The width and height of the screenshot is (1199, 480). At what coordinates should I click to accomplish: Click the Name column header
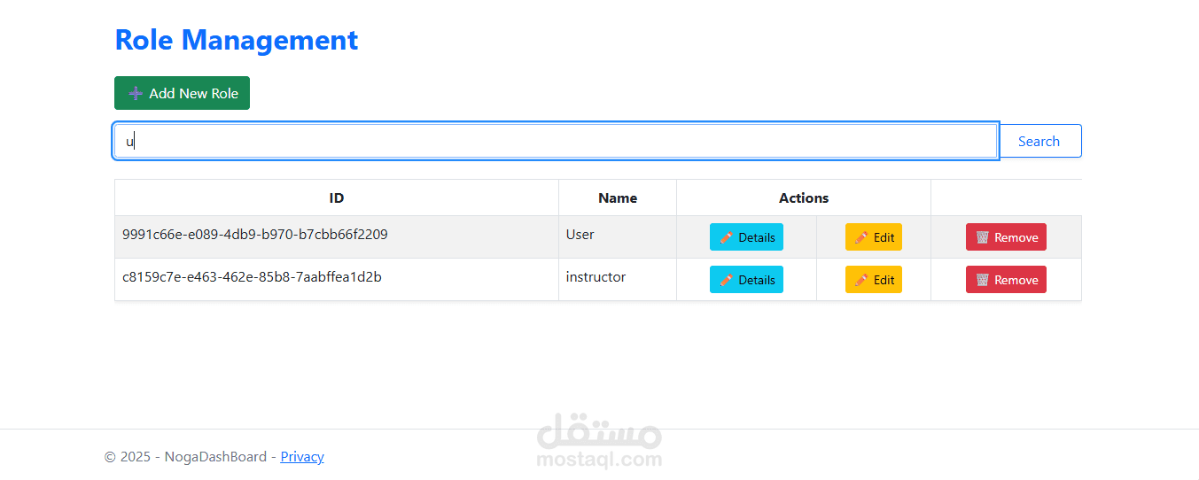[618, 198]
